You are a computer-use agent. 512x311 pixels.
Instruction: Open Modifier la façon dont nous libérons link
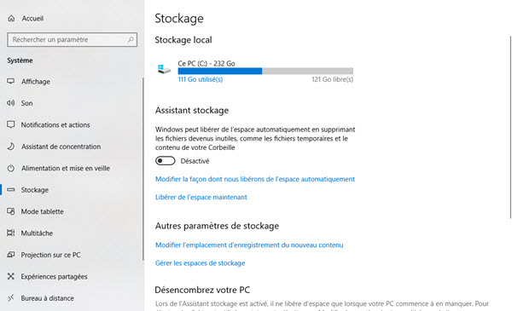(255, 179)
